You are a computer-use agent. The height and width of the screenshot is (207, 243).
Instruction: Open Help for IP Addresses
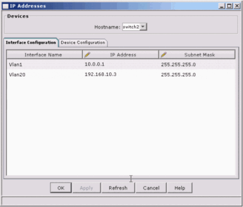tap(180, 188)
